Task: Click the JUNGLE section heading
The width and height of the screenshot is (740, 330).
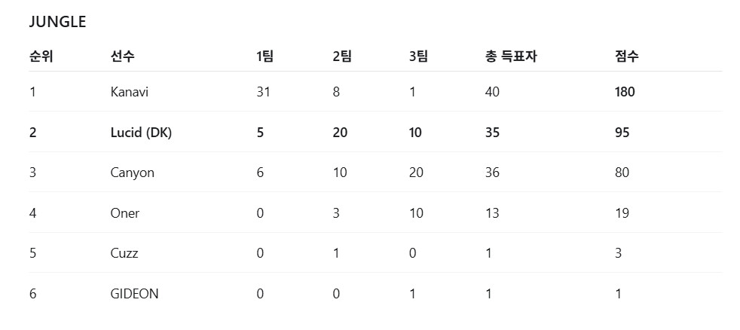Action: 57,22
